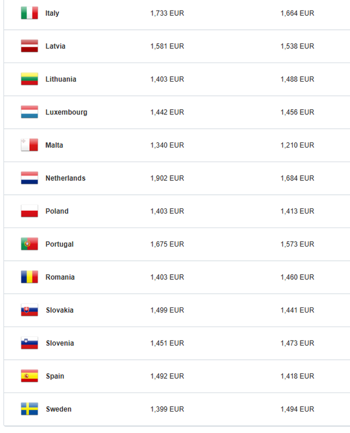
Task: Click Malta's 1,210 EUR price
Action: tap(297, 145)
